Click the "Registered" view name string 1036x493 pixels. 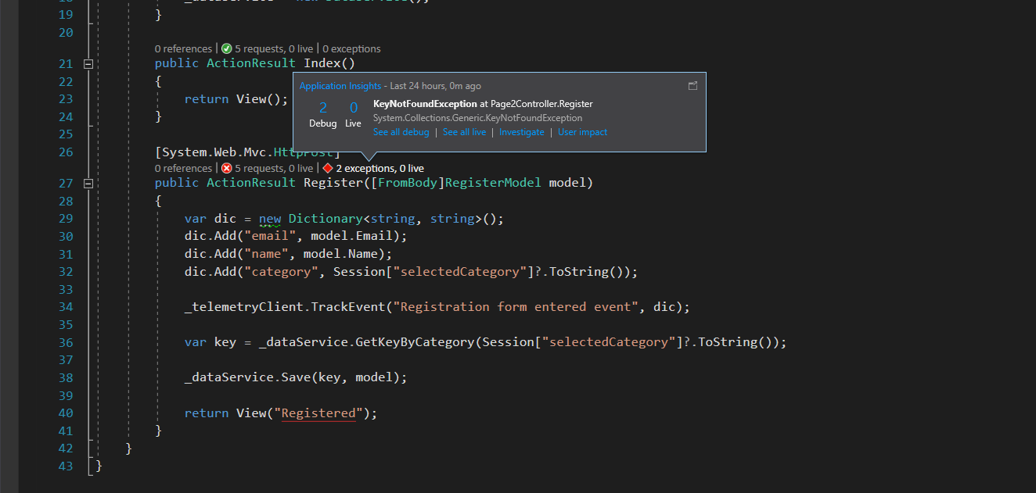[x=318, y=413]
